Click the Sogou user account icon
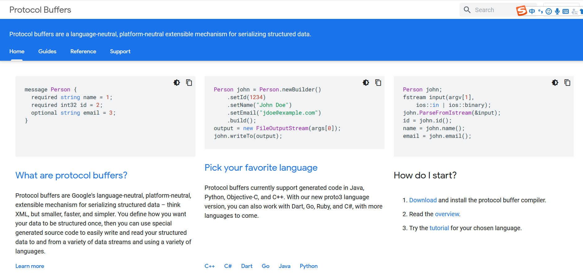This screenshot has height=276, width=583. (574, 12)
